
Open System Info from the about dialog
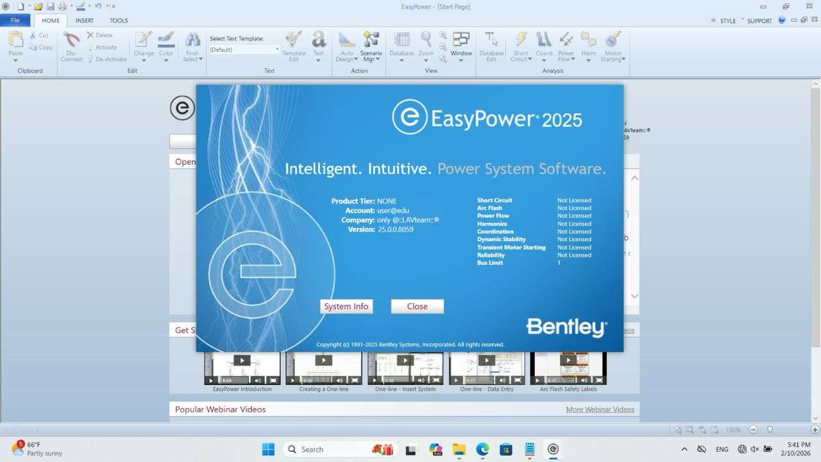pos(346,307)
